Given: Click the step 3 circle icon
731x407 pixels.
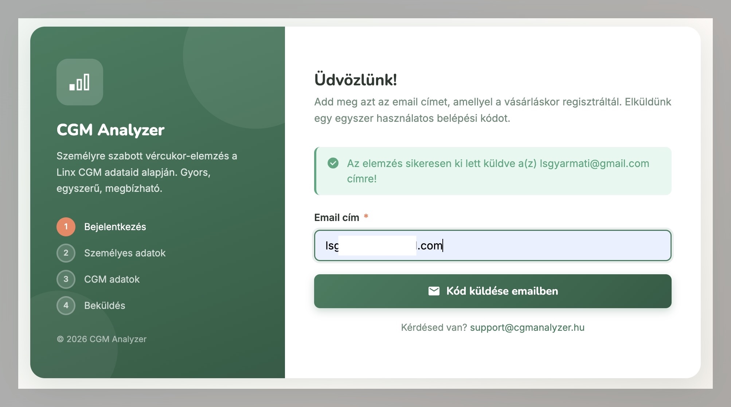Looking at the screenshot, I should tap(66, 279).
